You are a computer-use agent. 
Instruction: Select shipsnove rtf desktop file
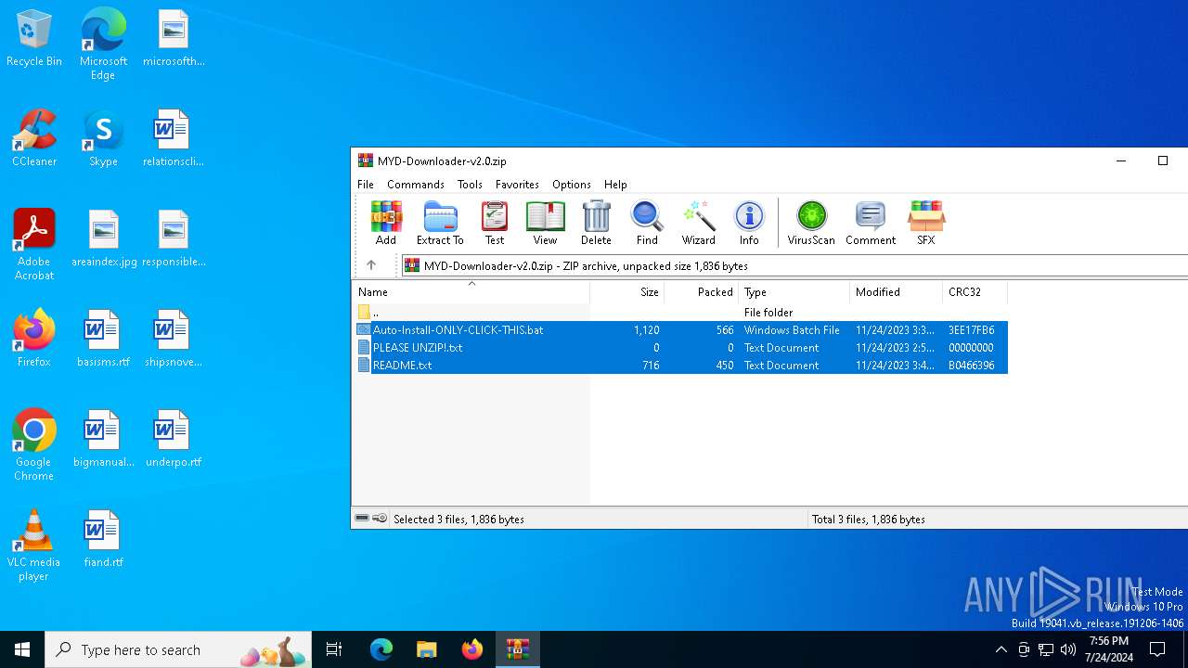point(174,339)
